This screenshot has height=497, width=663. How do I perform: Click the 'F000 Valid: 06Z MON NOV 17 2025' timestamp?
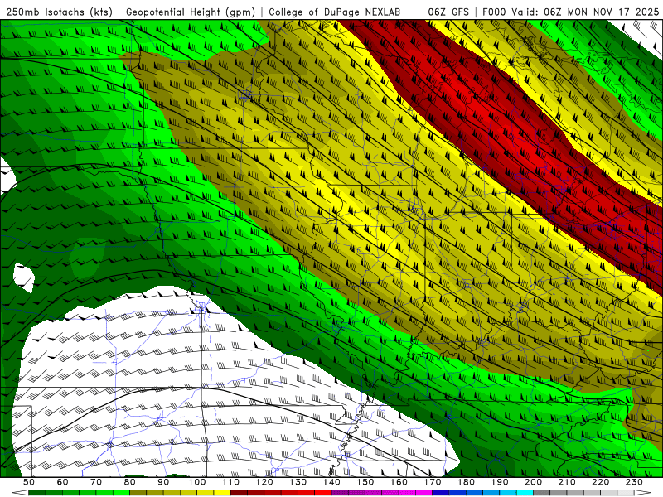[570, 12]
